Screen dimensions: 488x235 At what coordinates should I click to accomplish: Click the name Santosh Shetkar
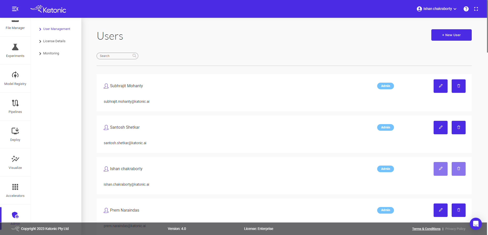(x=125, y=127)
